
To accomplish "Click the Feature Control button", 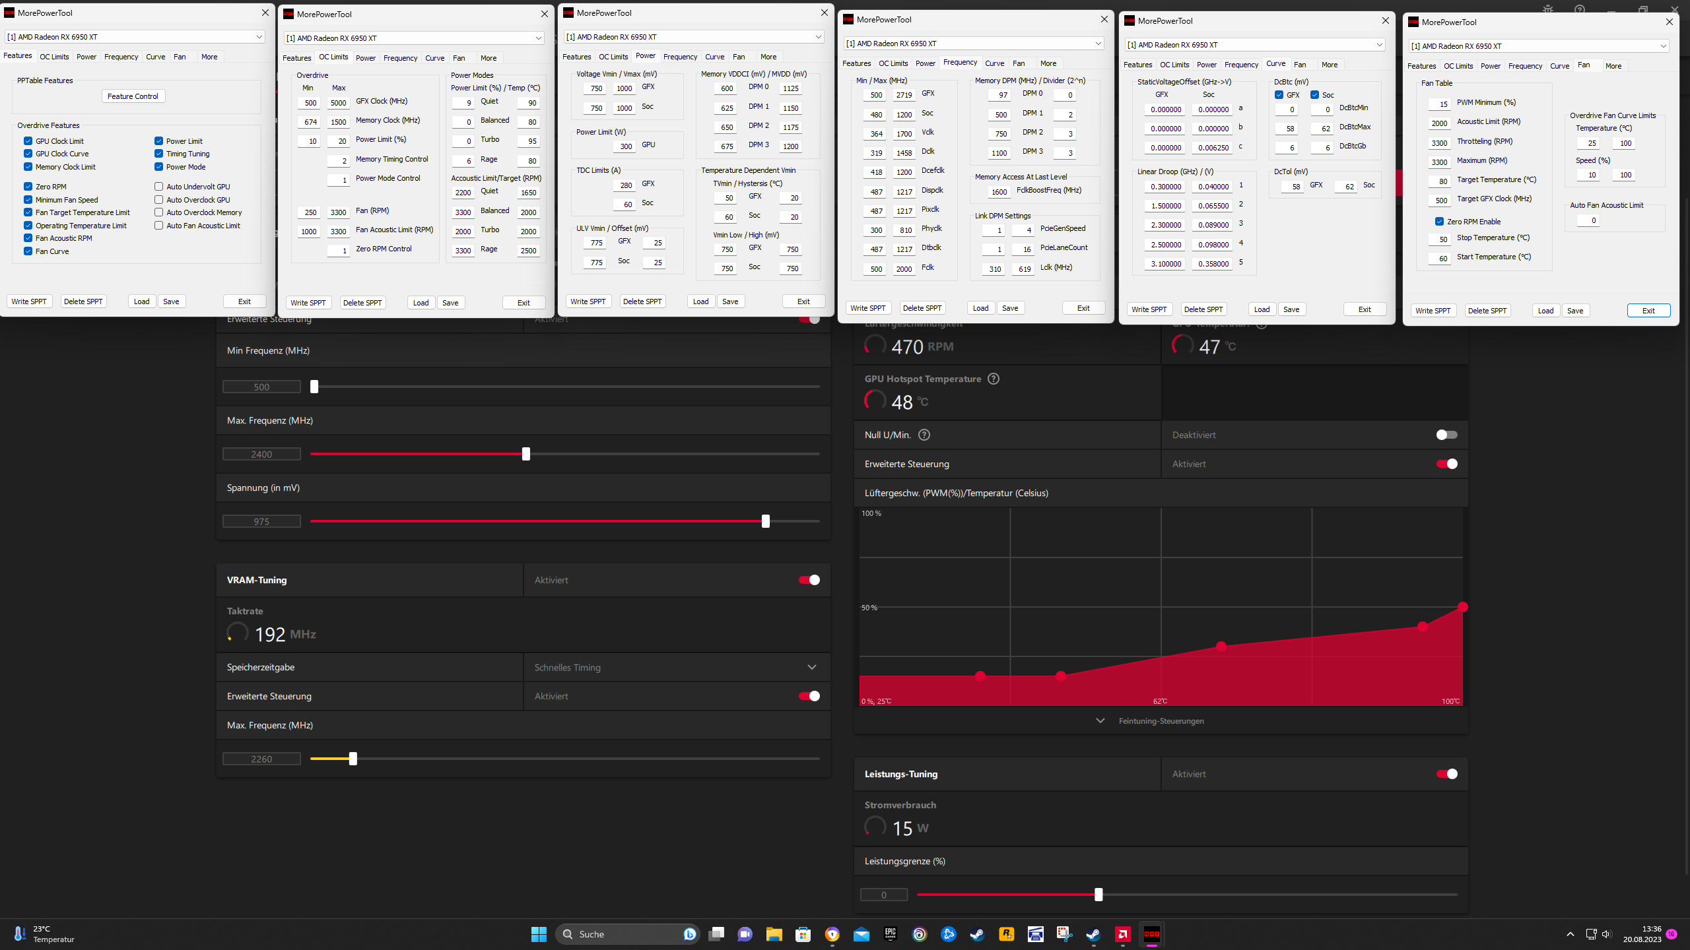I will [133, 96].
